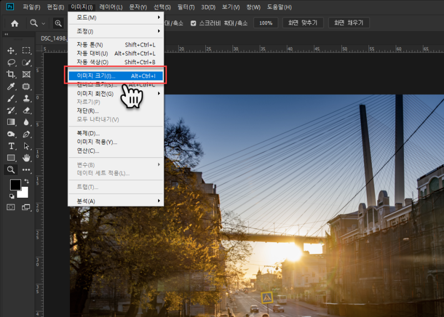Screen dimensions: 444x317
Task: Select the Dodge tool
Action: (x=11, y=134)
